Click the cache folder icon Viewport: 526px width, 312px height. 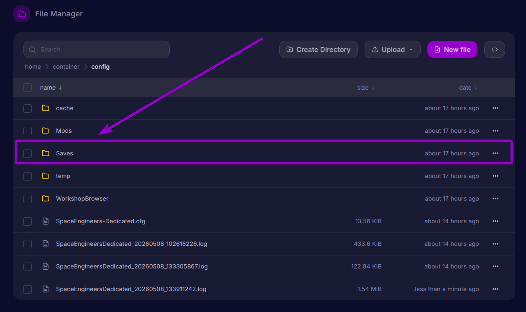(x=46, y=108)
